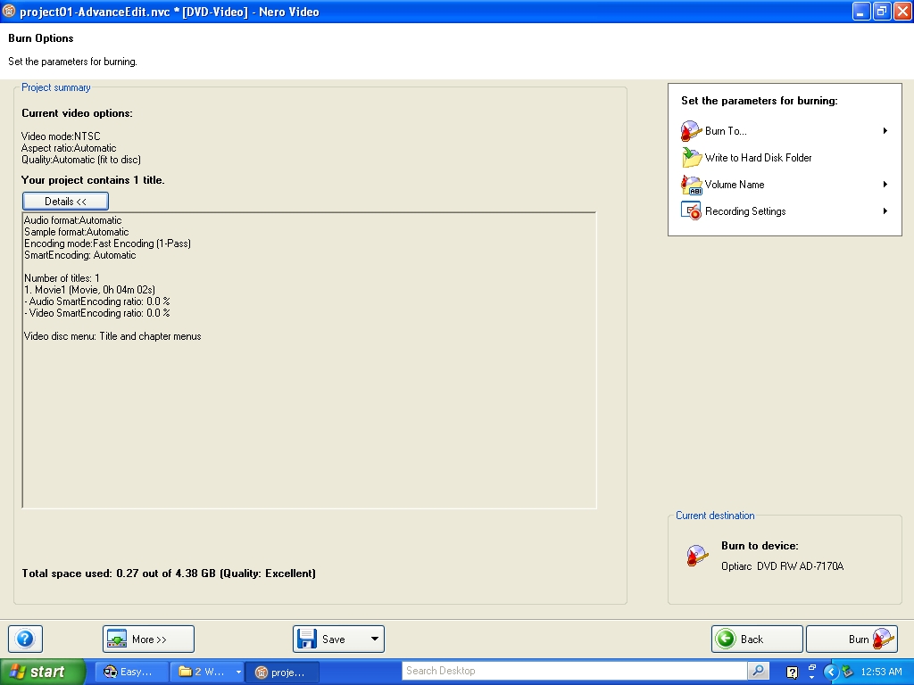Click 'Number of titles: 1' line
Viewport: 914px width, 685px height.
(62, 278)
